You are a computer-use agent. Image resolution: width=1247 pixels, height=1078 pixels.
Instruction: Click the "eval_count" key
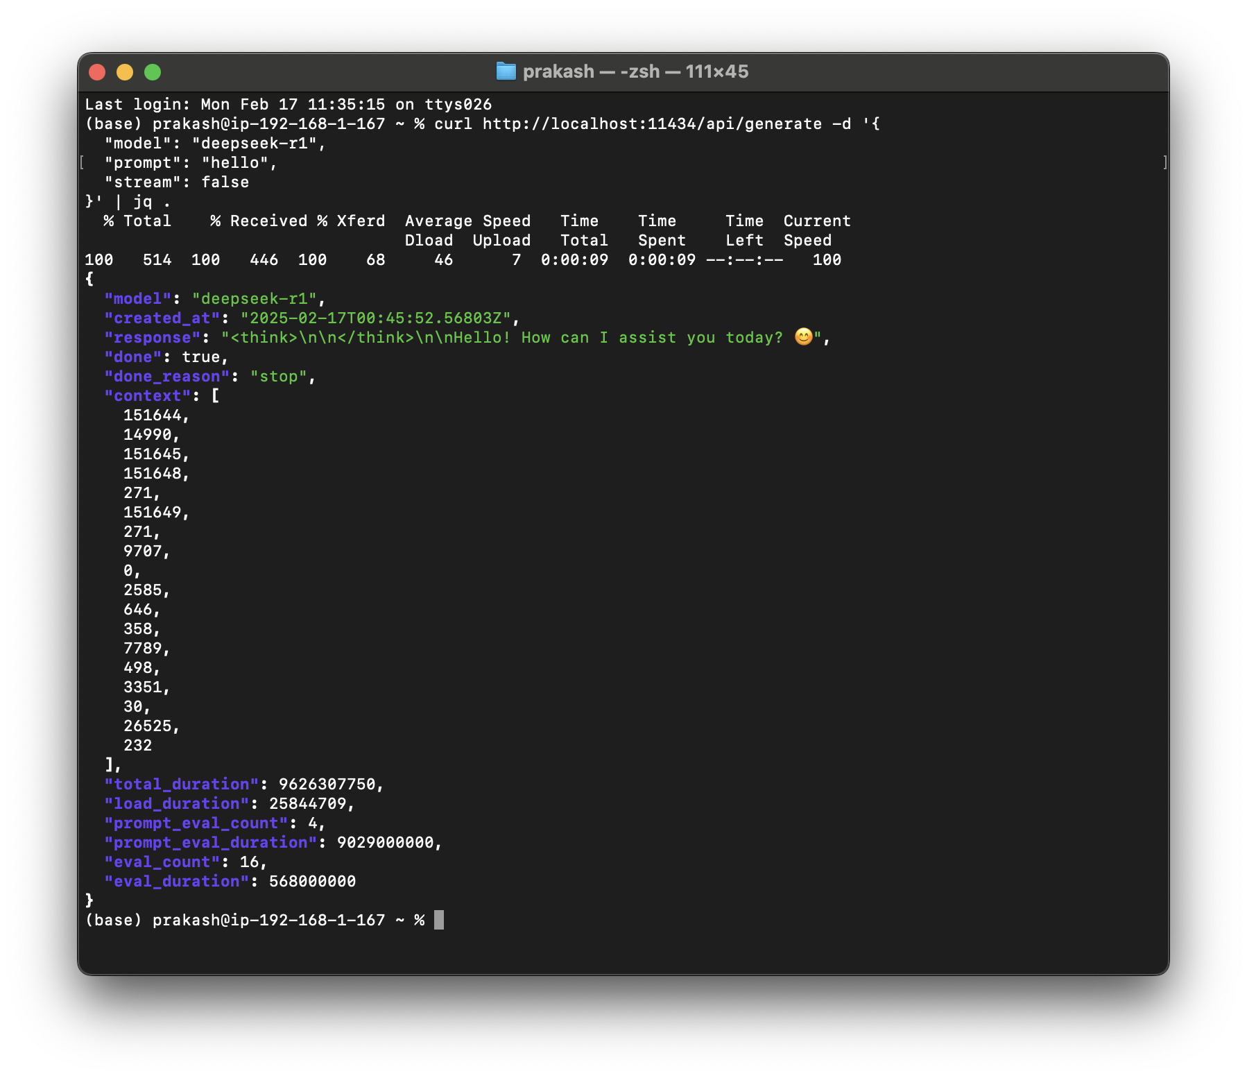coord(162,862)
